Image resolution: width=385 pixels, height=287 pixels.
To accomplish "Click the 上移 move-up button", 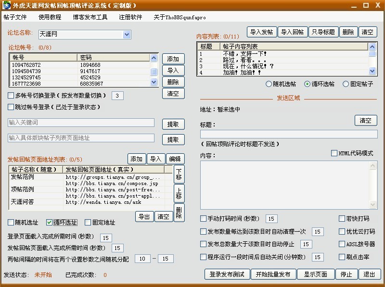I will (x=179, y=193).
